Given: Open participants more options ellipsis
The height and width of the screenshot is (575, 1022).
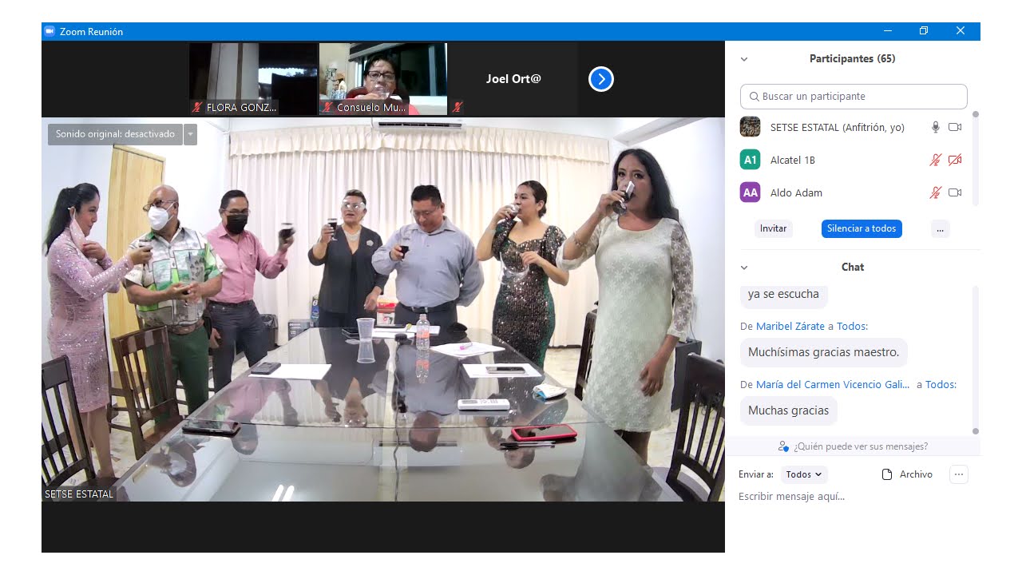Looking at the screenshot, I should [940, 228].
